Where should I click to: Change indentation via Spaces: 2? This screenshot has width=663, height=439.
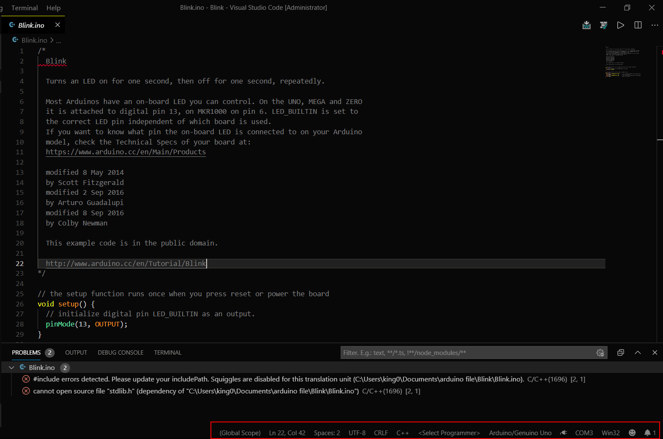[x=327, y=433]
